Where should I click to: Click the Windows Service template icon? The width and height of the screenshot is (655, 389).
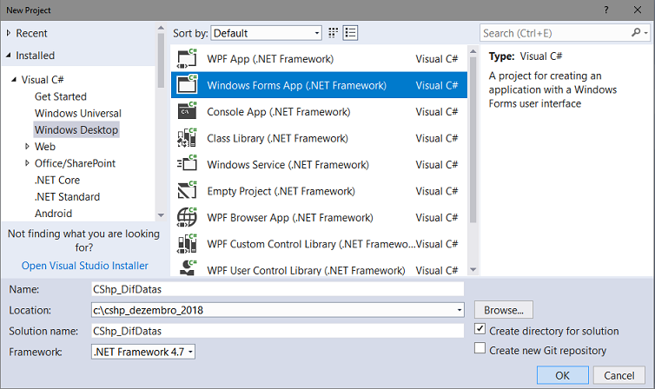tap(187, 164)
